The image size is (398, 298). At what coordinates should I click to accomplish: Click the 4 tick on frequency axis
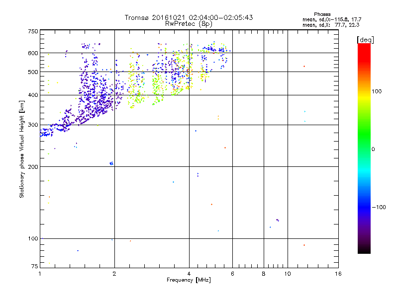coord(189,274)
